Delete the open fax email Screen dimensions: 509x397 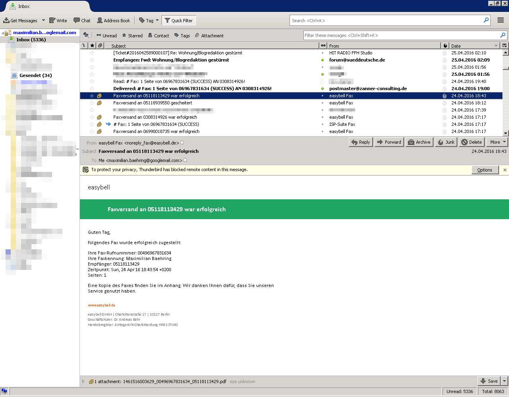471,142
